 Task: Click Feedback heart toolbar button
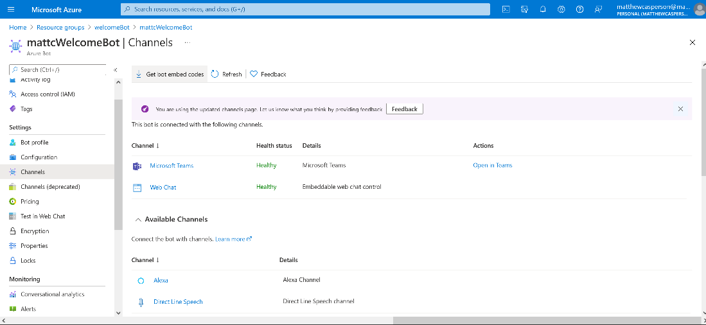(x=268, y=75)
